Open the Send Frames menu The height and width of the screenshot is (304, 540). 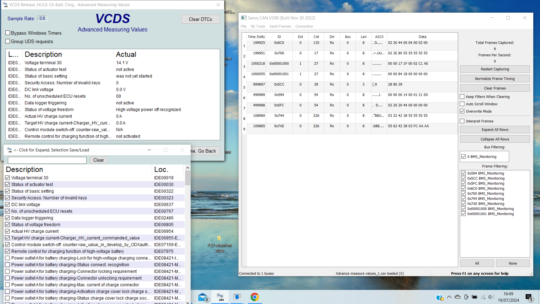(x=280, y=26)
